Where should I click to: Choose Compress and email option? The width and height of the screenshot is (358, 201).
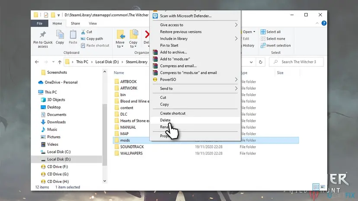click(x=195, y=66)
